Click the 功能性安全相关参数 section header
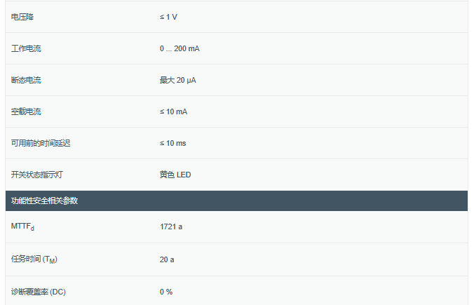474x305 pixels. (44, 201)
